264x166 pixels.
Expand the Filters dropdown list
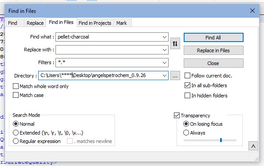pos(165,63)
